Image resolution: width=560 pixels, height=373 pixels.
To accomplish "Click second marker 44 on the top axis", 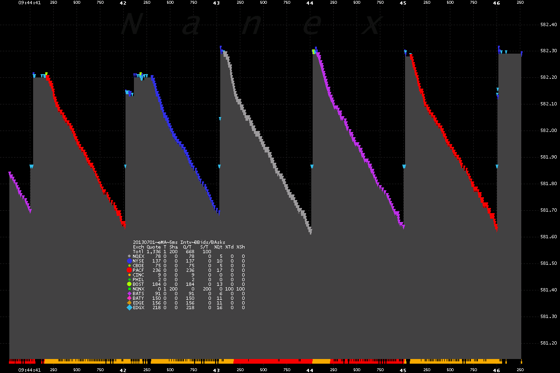I will 309,3.
